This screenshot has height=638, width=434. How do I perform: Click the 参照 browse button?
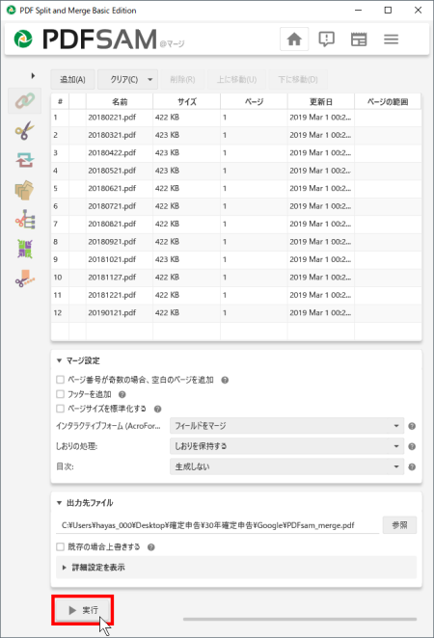point(399,525)
